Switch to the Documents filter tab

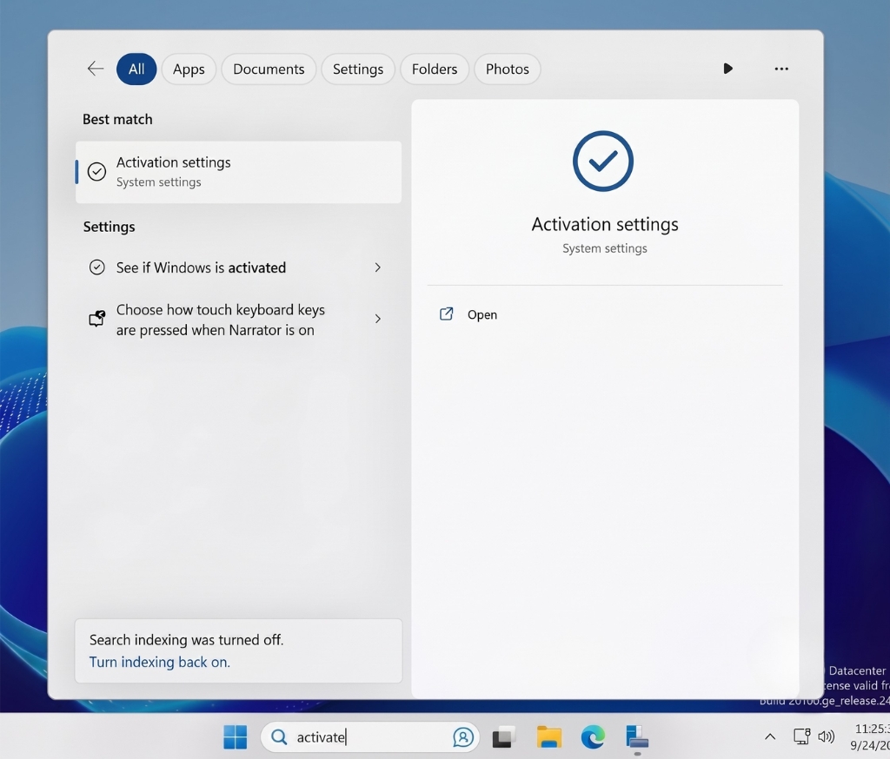pos(269,69)
